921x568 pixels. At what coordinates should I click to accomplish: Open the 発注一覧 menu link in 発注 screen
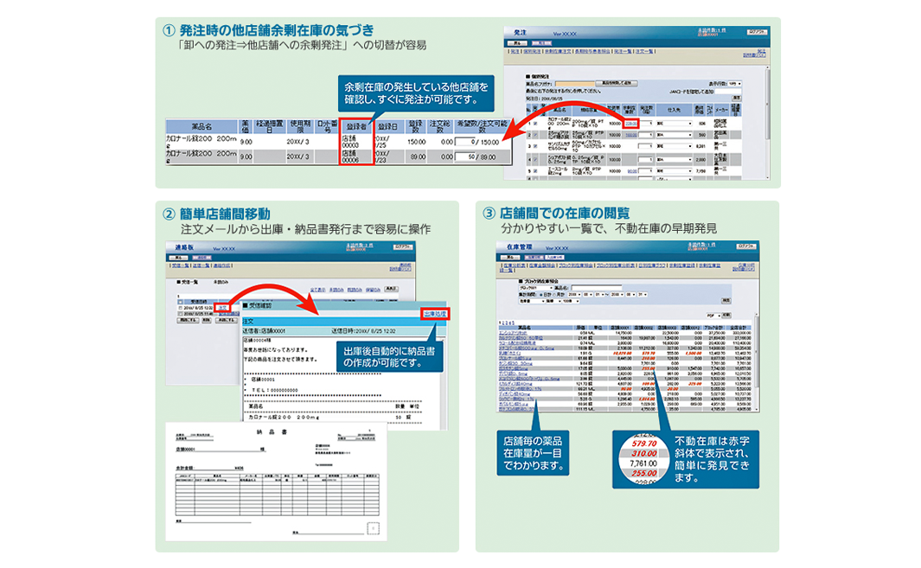click(621, 52)
